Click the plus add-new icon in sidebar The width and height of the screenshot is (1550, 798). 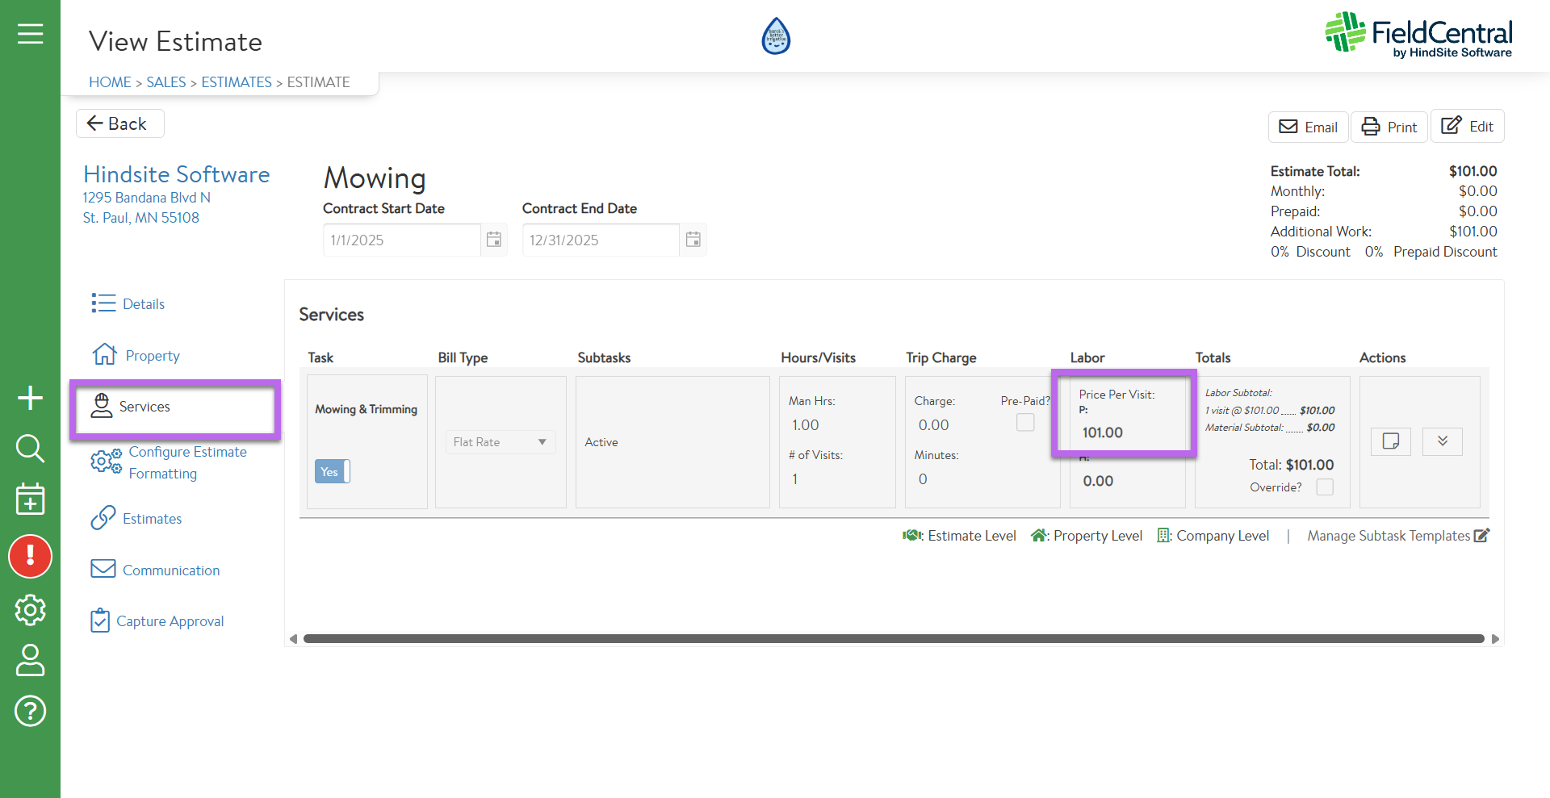click(30, 398)
